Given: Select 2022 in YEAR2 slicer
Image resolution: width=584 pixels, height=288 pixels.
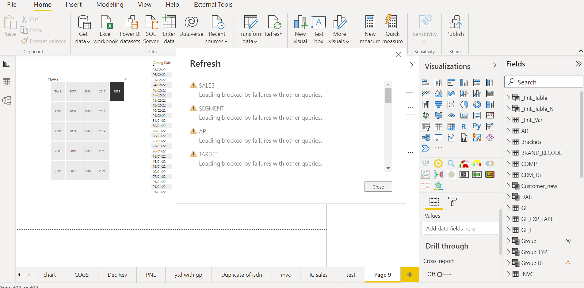Looking at the screenshot, I should click(x=117, y=91).
